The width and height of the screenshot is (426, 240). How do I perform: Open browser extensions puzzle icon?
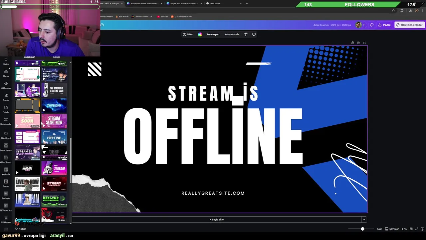click(402, 11)
